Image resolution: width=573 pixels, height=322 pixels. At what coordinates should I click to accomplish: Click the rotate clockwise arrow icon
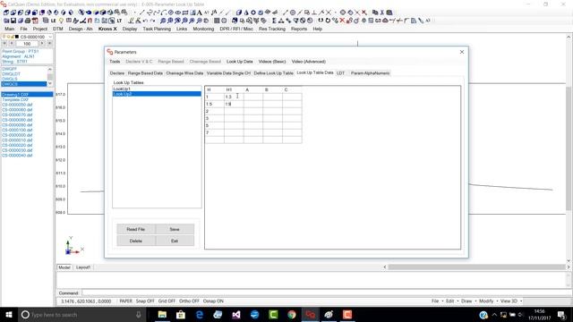[x=328, y=21]
